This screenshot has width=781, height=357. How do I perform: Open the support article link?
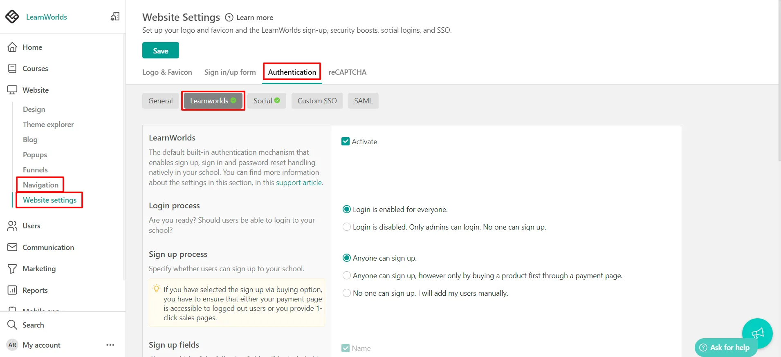[x=299, y=183]
